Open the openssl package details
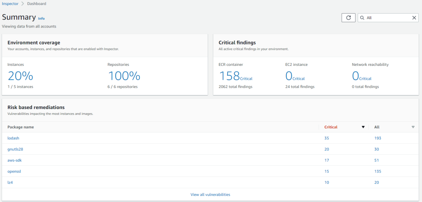This screenshot has width=422, height=202. point(14,172)
